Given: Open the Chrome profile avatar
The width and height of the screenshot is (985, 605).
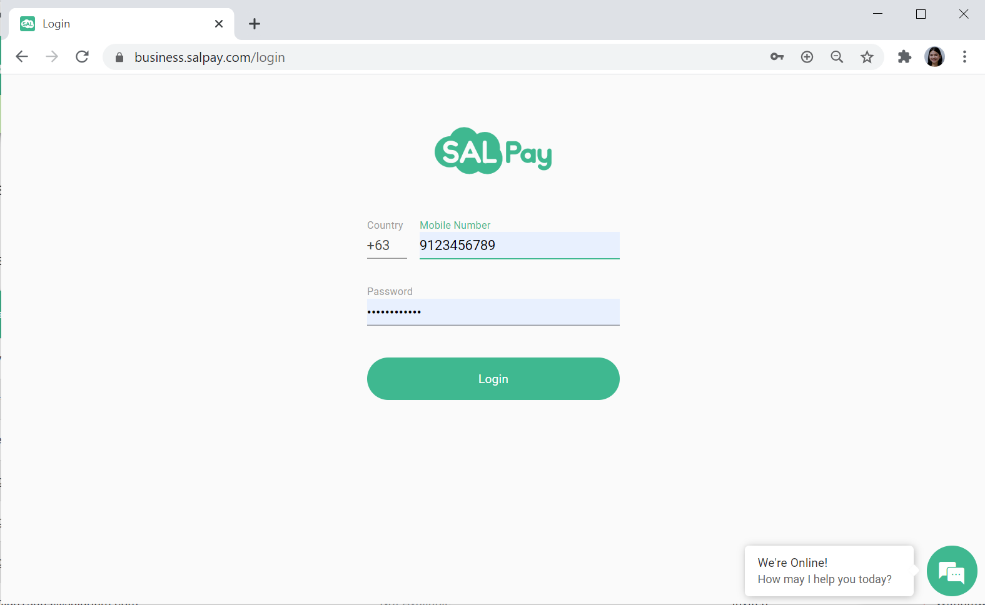Looking at the screenshot, I should (934, 57).
